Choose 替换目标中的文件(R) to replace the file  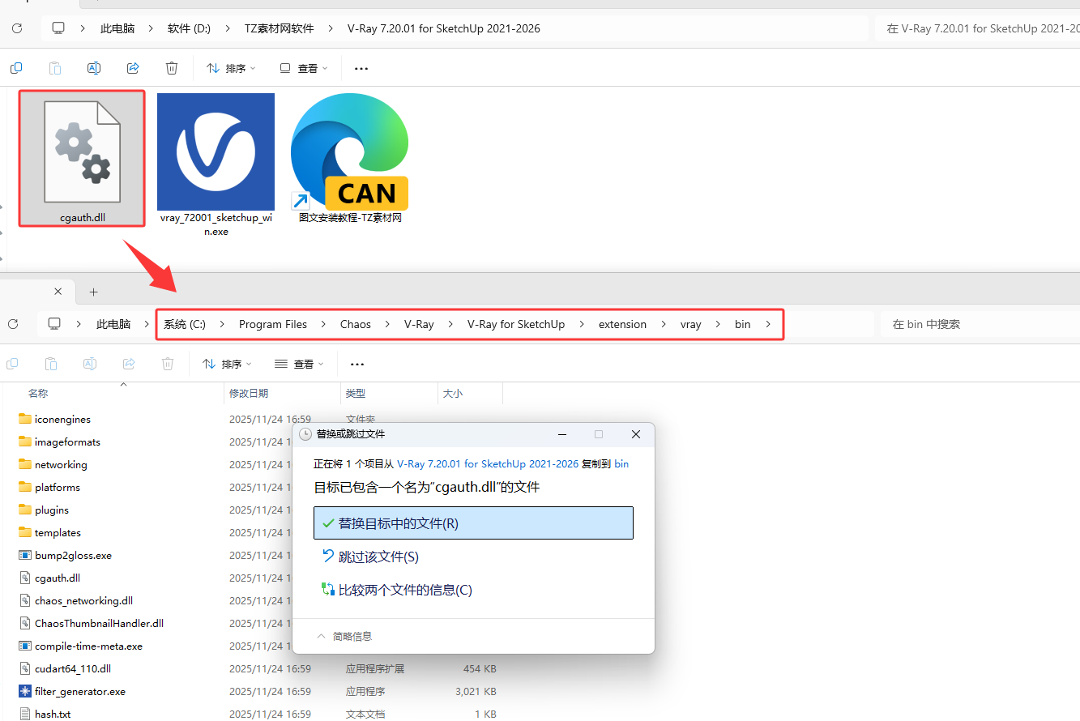click(473, 523)
